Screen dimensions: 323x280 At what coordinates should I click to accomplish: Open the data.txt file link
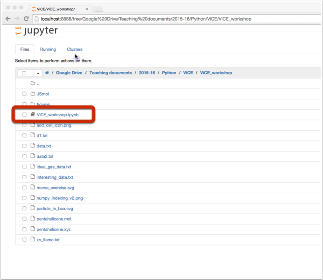[x=44, y=146]
